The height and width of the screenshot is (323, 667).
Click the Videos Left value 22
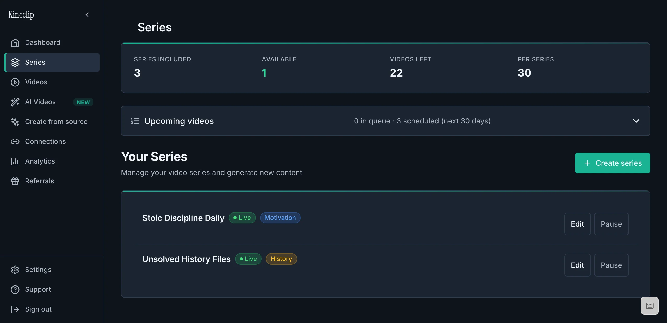[x=396, y=73]
